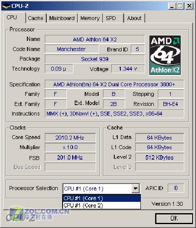This screenshot has width=196, height=228.
Task: Click the L1 Code value 64 KBytes
Action: tap(159, 147)
